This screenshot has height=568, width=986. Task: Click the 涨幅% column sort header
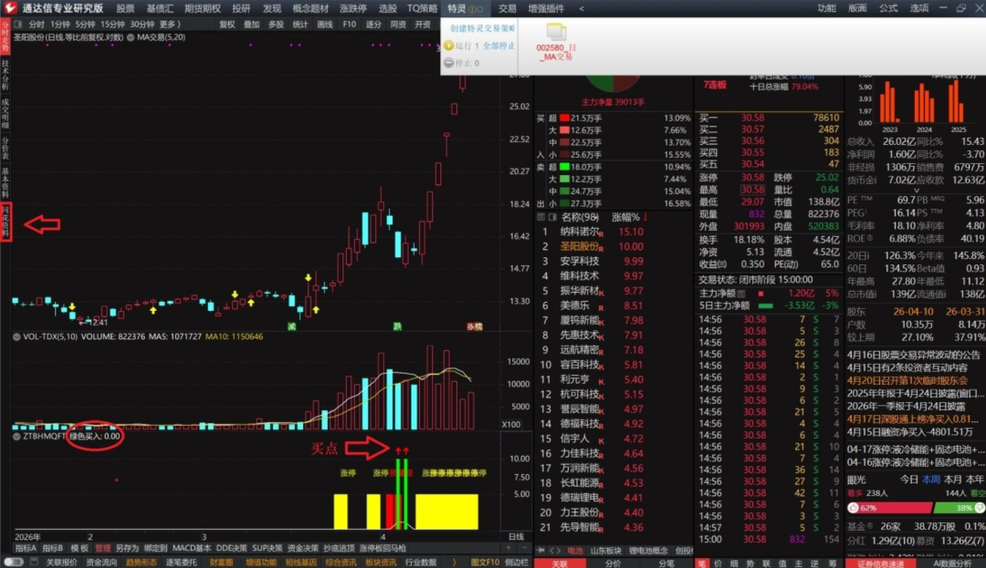tap(626, 217)
